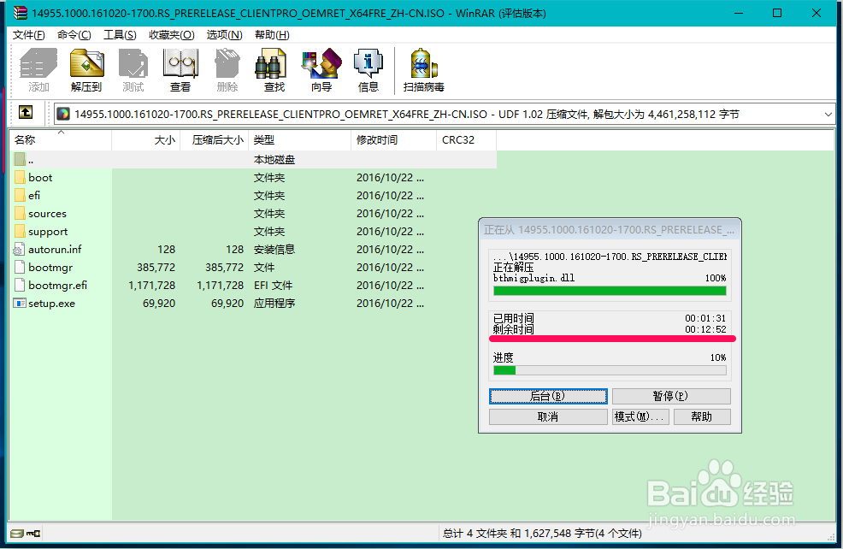
Task: Select the bootmgr file icon
Action: click(20, 268)
